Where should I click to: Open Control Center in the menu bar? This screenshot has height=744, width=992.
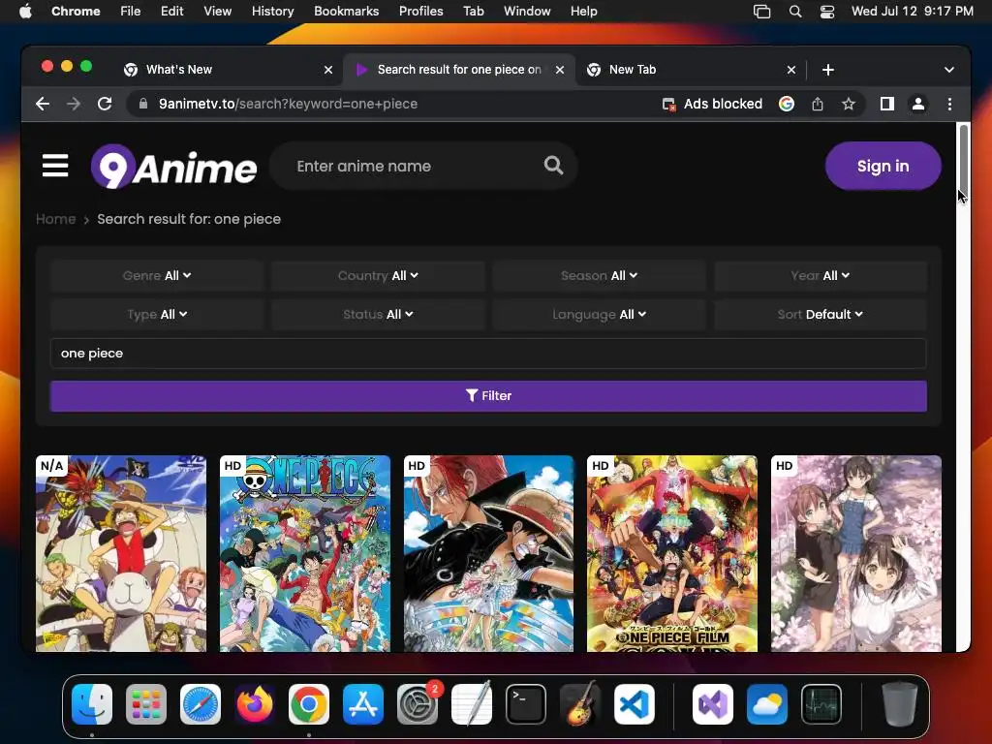pyautogui.click(x=827, y=12)
